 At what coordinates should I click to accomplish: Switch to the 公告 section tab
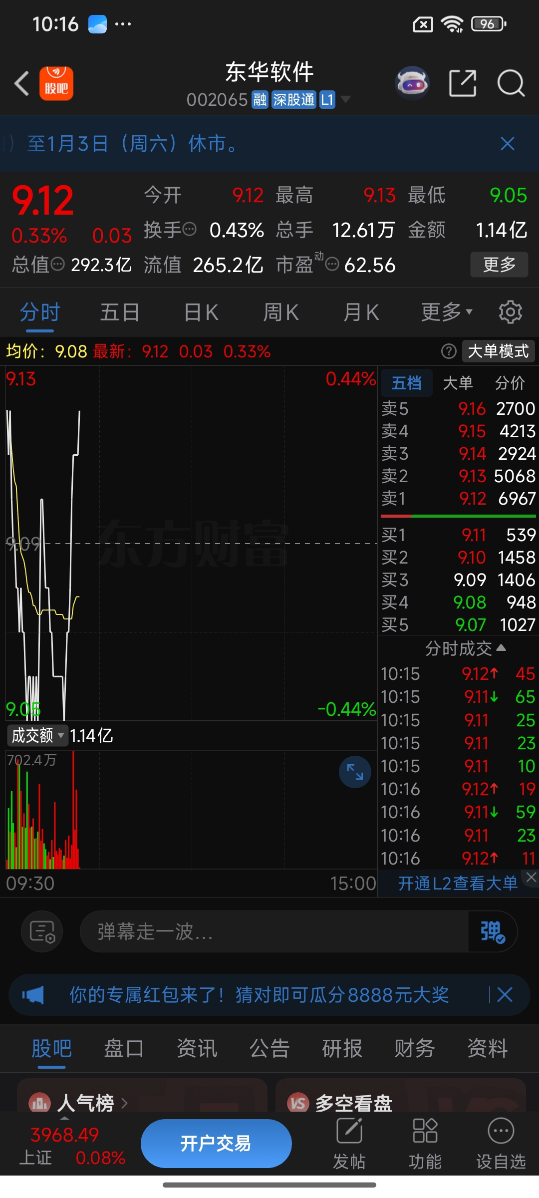coord(269,1048)
